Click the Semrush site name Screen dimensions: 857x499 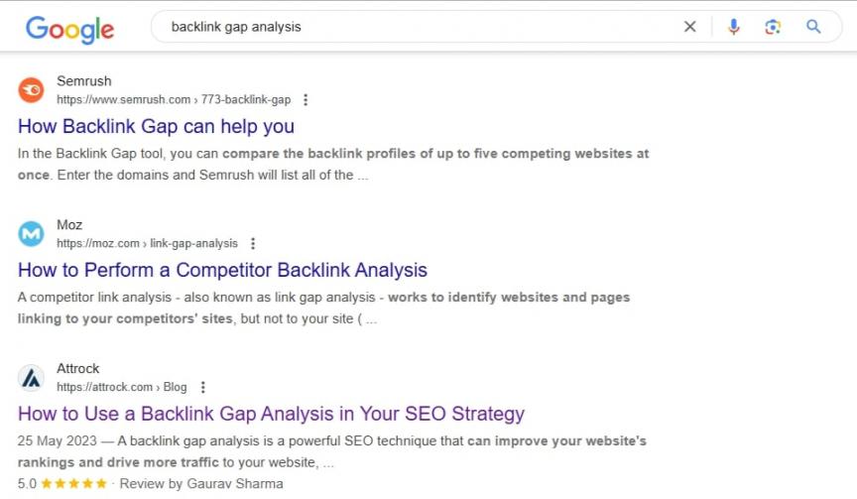(x=84, y=81)
